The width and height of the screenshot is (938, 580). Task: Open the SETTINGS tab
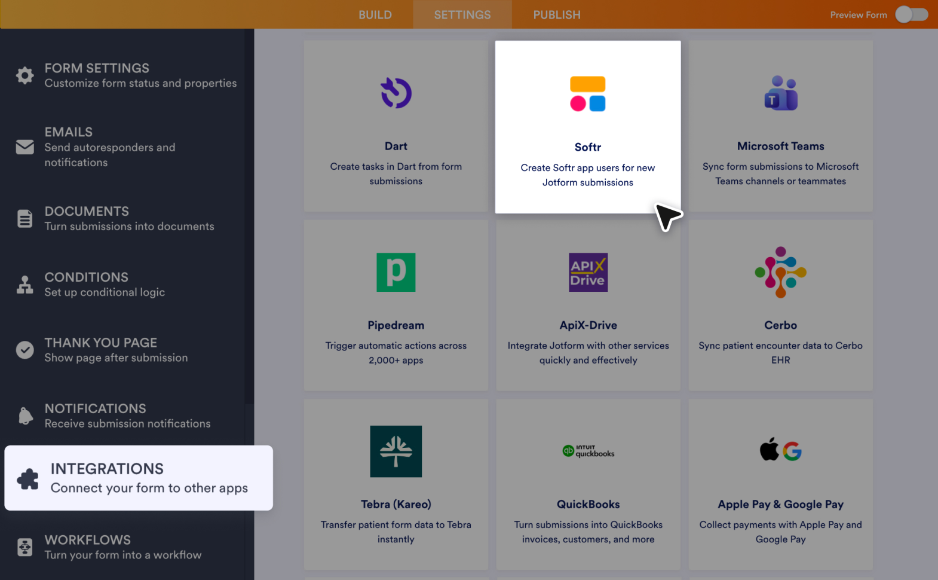pyautogui.click(x=462, y=14)
